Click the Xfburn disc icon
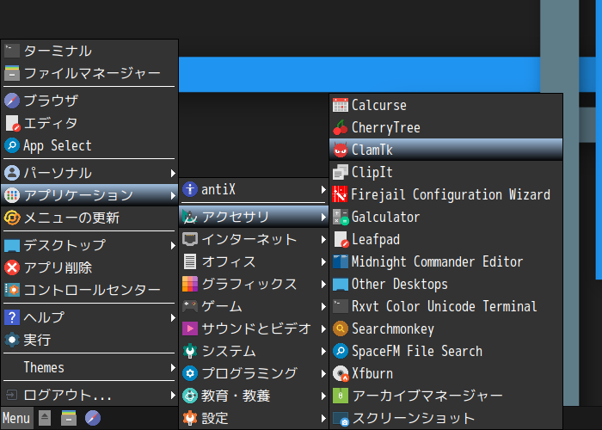 pos(341,373)
